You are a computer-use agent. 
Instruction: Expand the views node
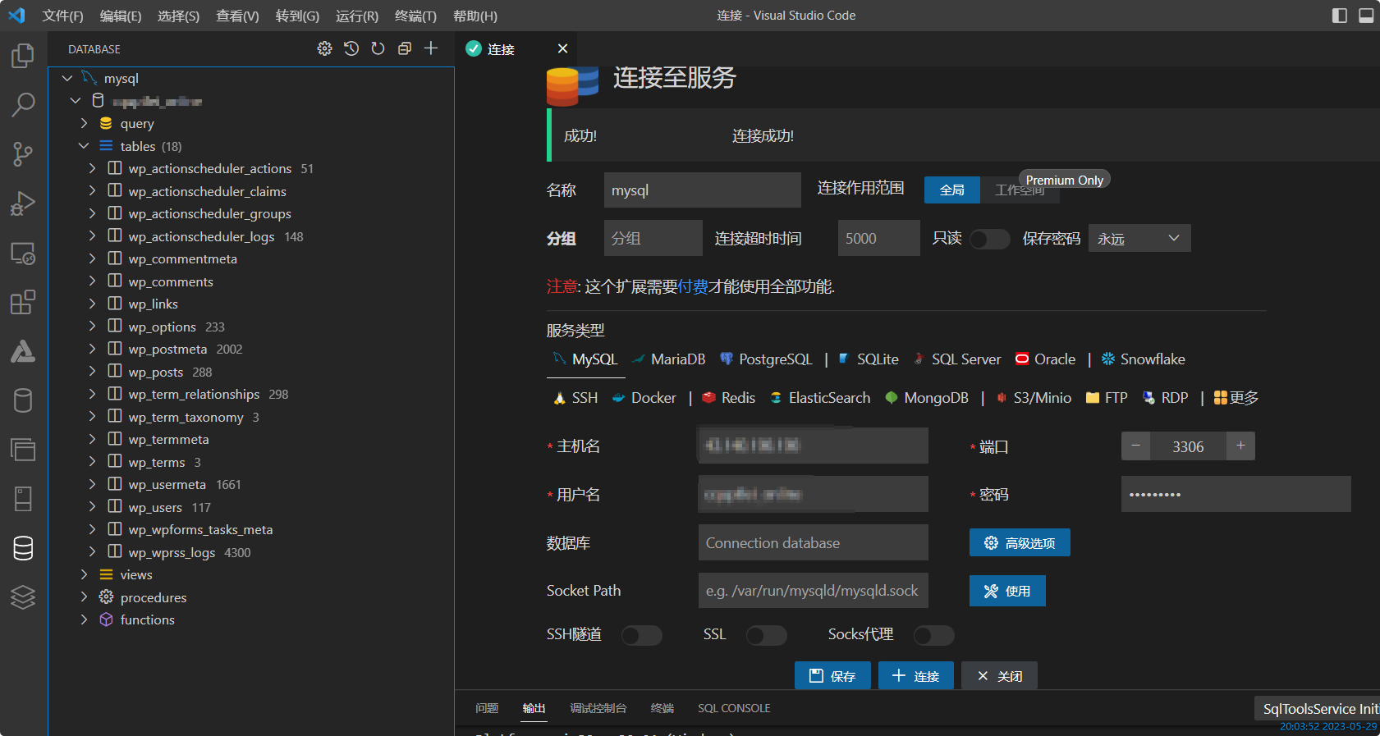[84, 575]
